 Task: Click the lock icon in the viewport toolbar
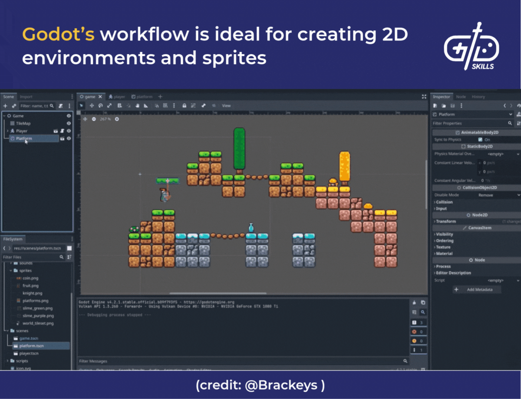point(185,105)
